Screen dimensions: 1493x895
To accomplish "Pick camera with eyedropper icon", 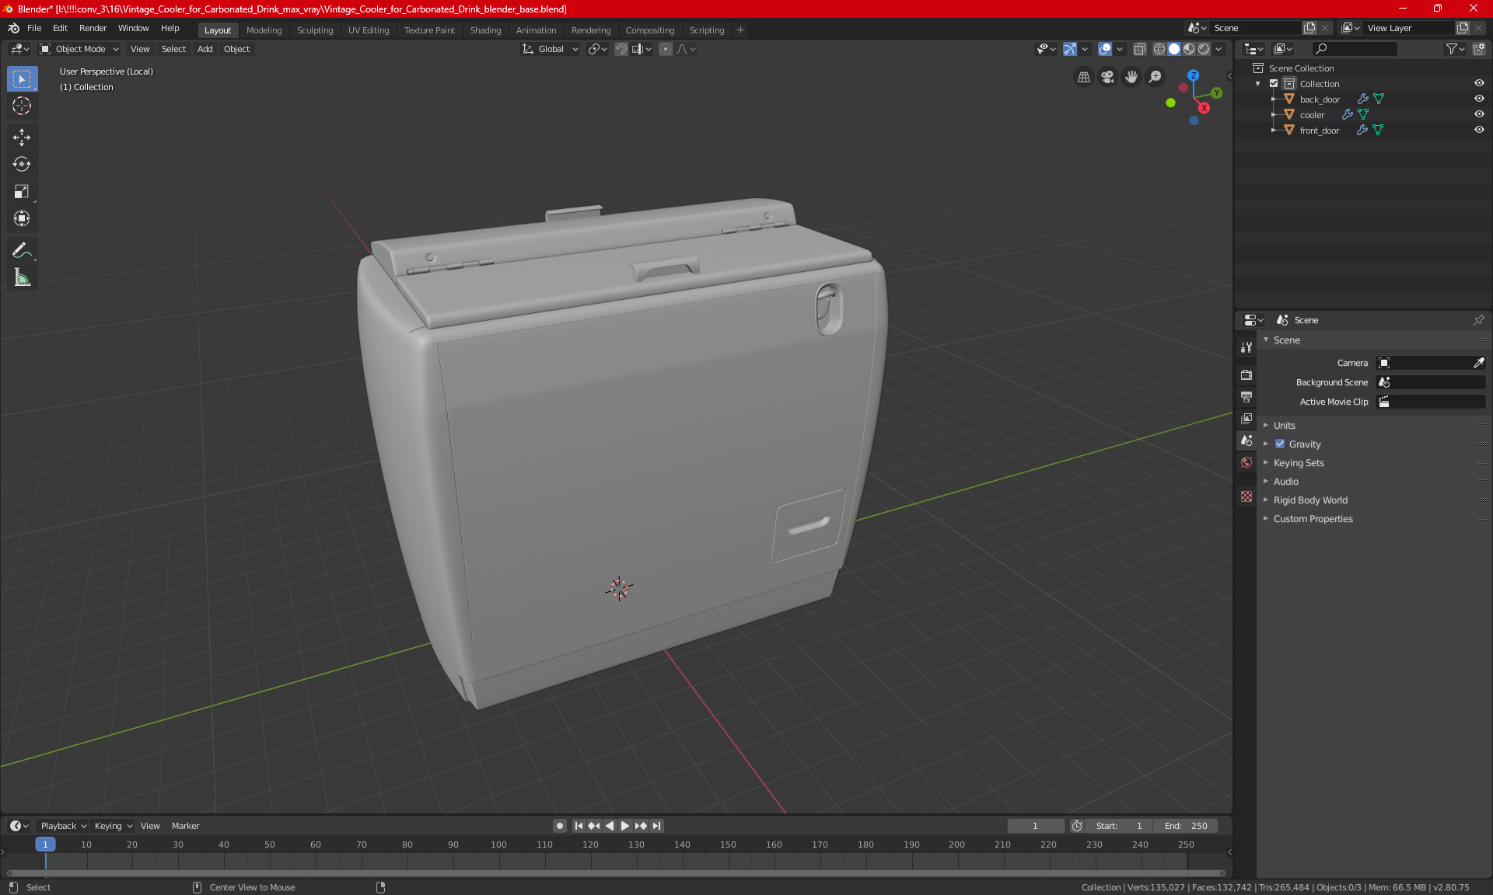I will 1478,363.
